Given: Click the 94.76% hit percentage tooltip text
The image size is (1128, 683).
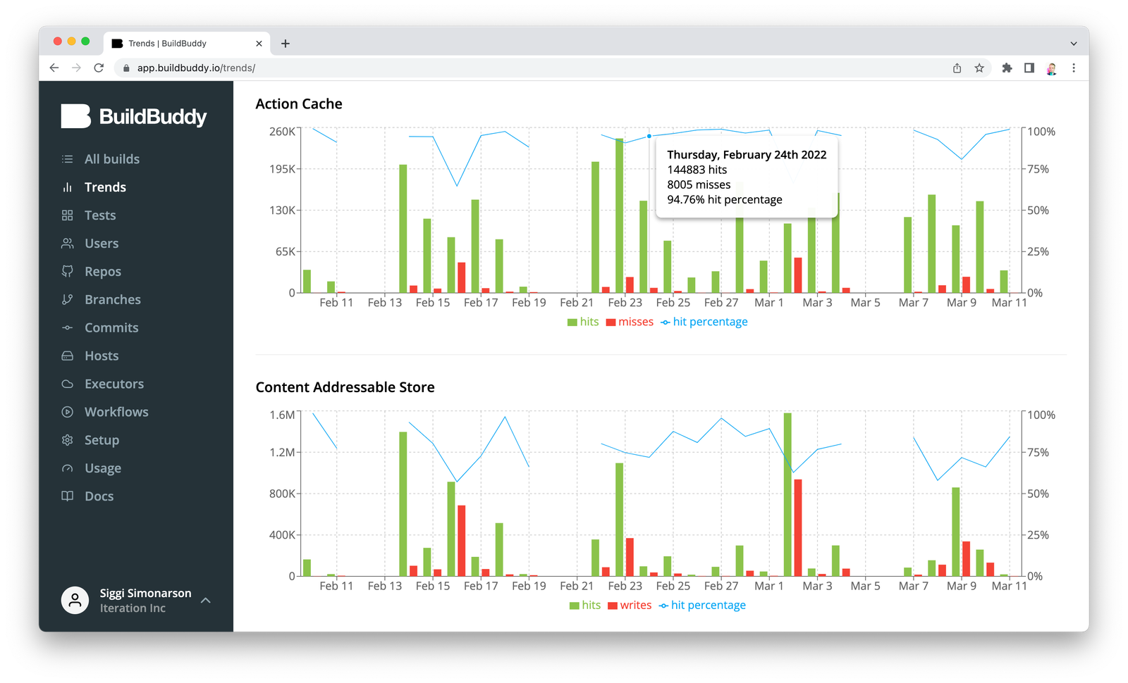Looking at the screenshot, I should coord(725,200).
